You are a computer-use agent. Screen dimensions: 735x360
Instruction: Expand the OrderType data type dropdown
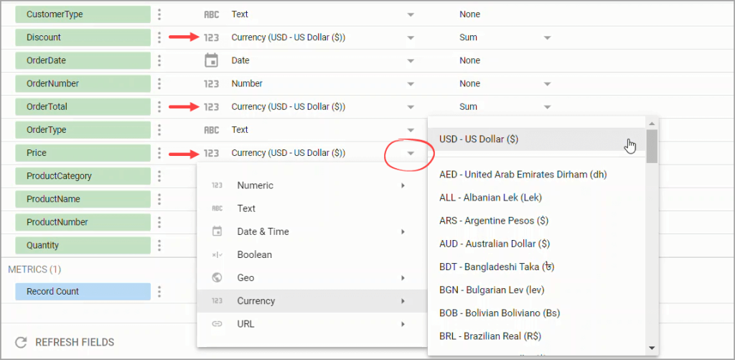(411, 130)
